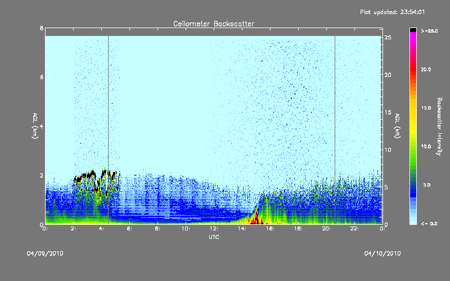
Task: Click the "6:" UTC hour tick label
Action: tap(130, 229)
